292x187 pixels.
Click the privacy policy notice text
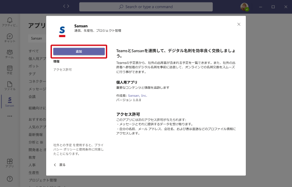click(x=78, y=150)
